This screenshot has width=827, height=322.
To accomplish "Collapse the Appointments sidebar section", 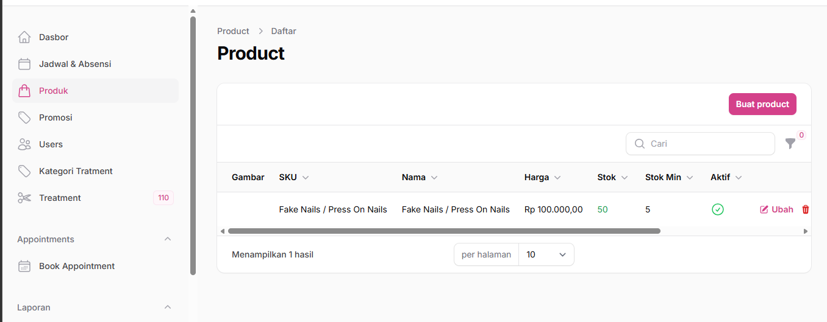I will pyautogui.click(x=168, y=239).
